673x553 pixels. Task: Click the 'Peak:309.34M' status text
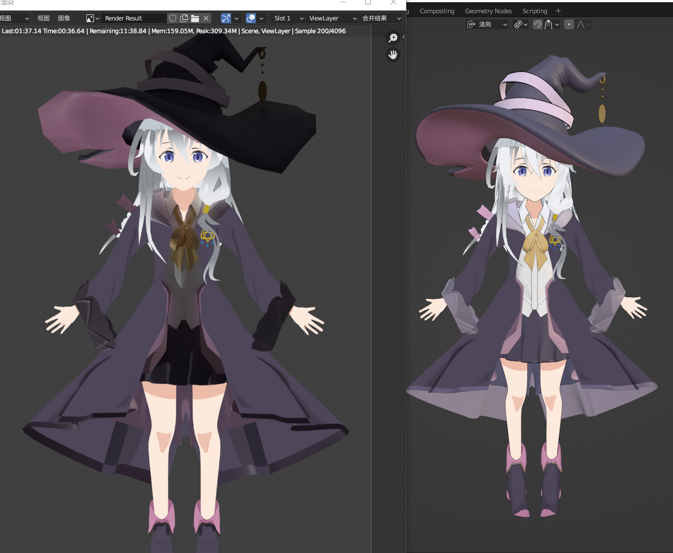(x=217, y=31)
